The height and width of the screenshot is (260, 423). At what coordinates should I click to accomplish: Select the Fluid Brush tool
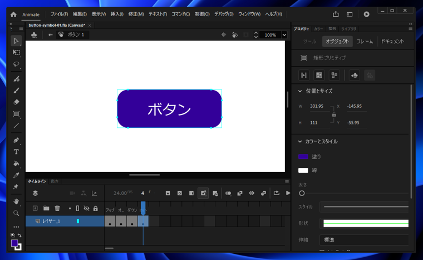[x=16, y=79]
